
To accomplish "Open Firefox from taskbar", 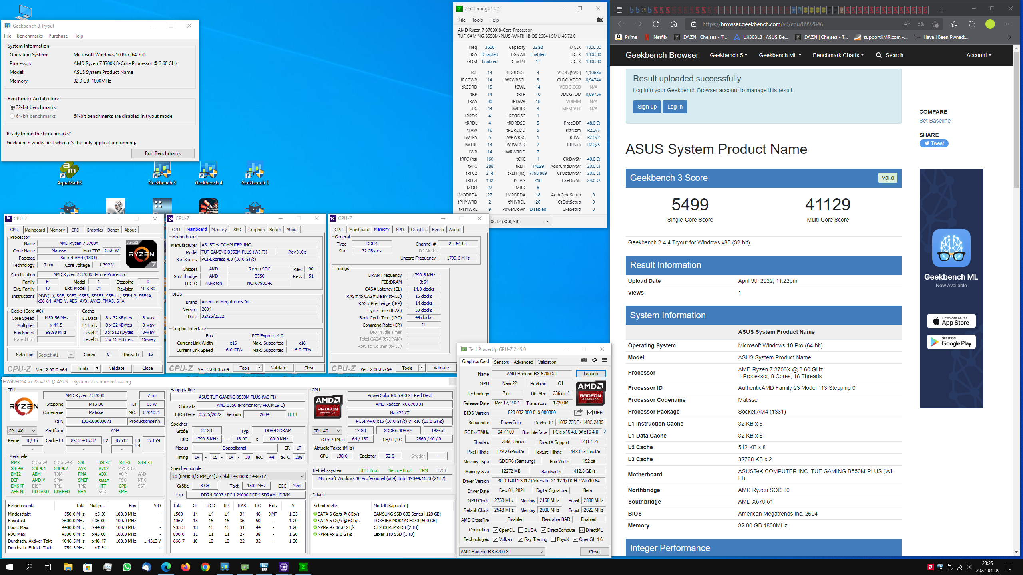I will point(185,567).
